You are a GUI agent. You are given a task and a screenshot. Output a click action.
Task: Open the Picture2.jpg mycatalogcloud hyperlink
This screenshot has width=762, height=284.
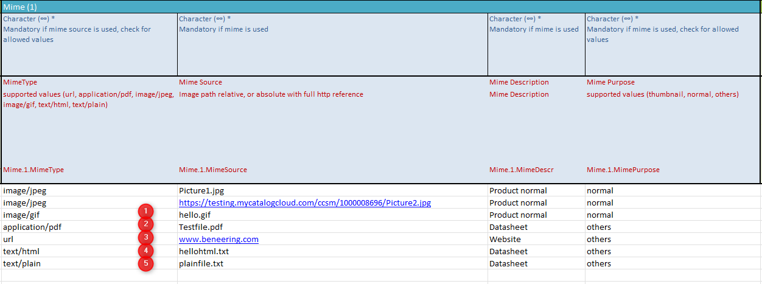click(x=304, y=203)
